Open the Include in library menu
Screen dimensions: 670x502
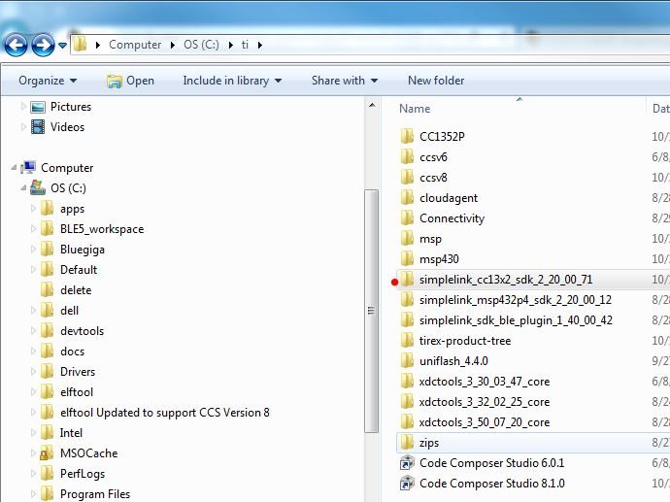tap(232, 81)
